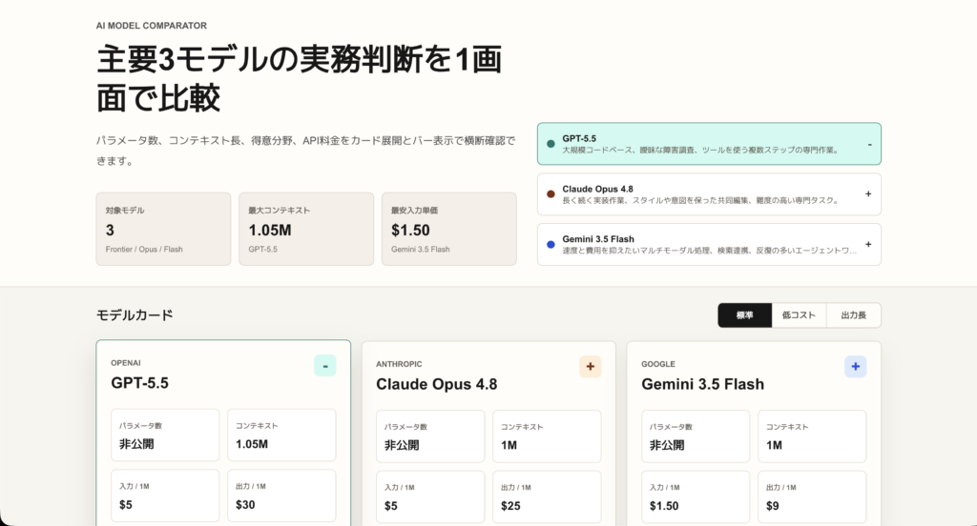Click Claude Opus 4.8 context value 1M
This screenshot has height=526, width=977.
tap(509, 446)
